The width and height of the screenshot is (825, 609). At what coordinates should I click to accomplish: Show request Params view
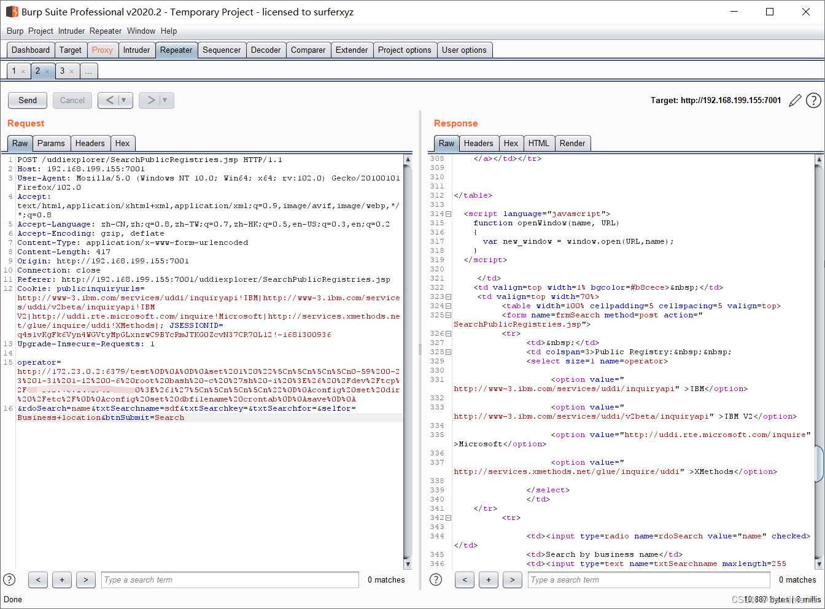pyautogui.click(x=51, y=143)
